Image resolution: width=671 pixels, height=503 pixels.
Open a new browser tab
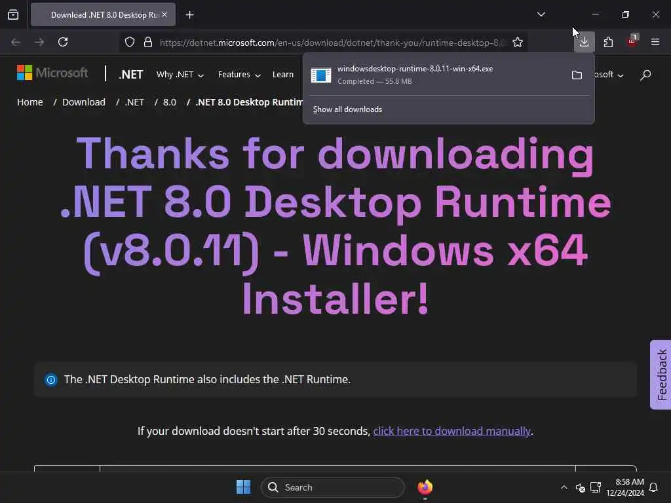coord(189,15)
